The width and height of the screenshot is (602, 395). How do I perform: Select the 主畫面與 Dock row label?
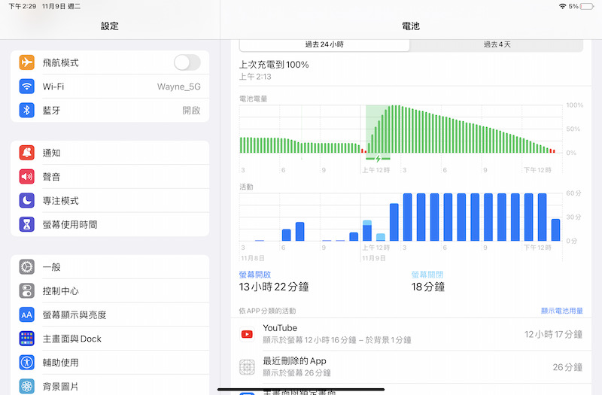[x=71, y=339]
